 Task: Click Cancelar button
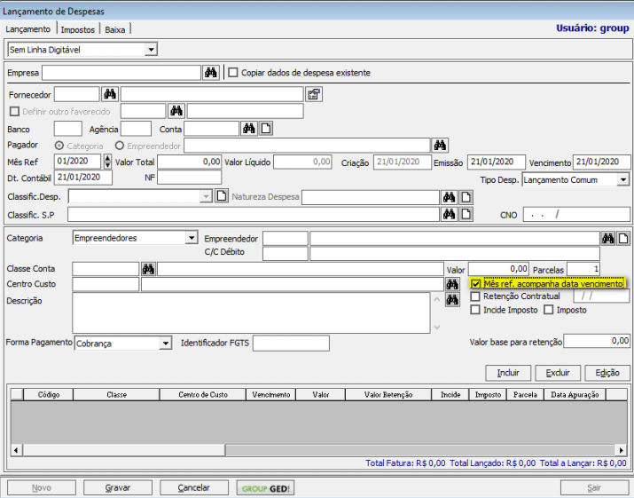pos(193,488)
